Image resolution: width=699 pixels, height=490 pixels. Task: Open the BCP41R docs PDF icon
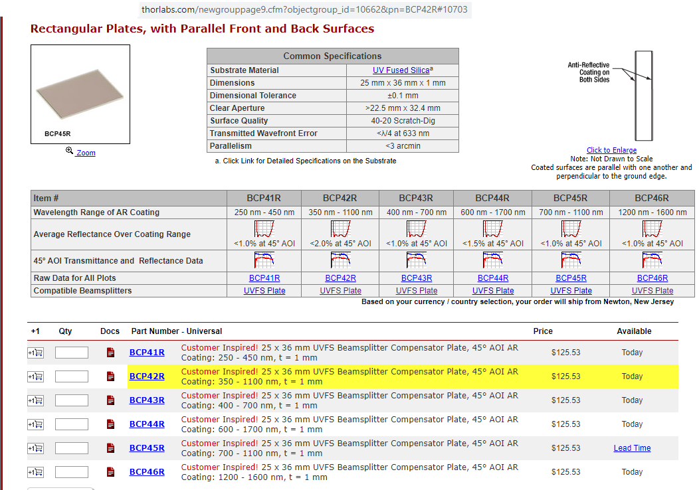click(x=110, y=353)
